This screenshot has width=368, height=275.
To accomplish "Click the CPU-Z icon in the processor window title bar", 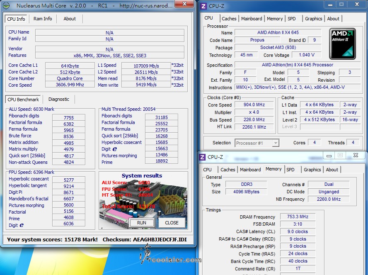I will pos(203,6).
